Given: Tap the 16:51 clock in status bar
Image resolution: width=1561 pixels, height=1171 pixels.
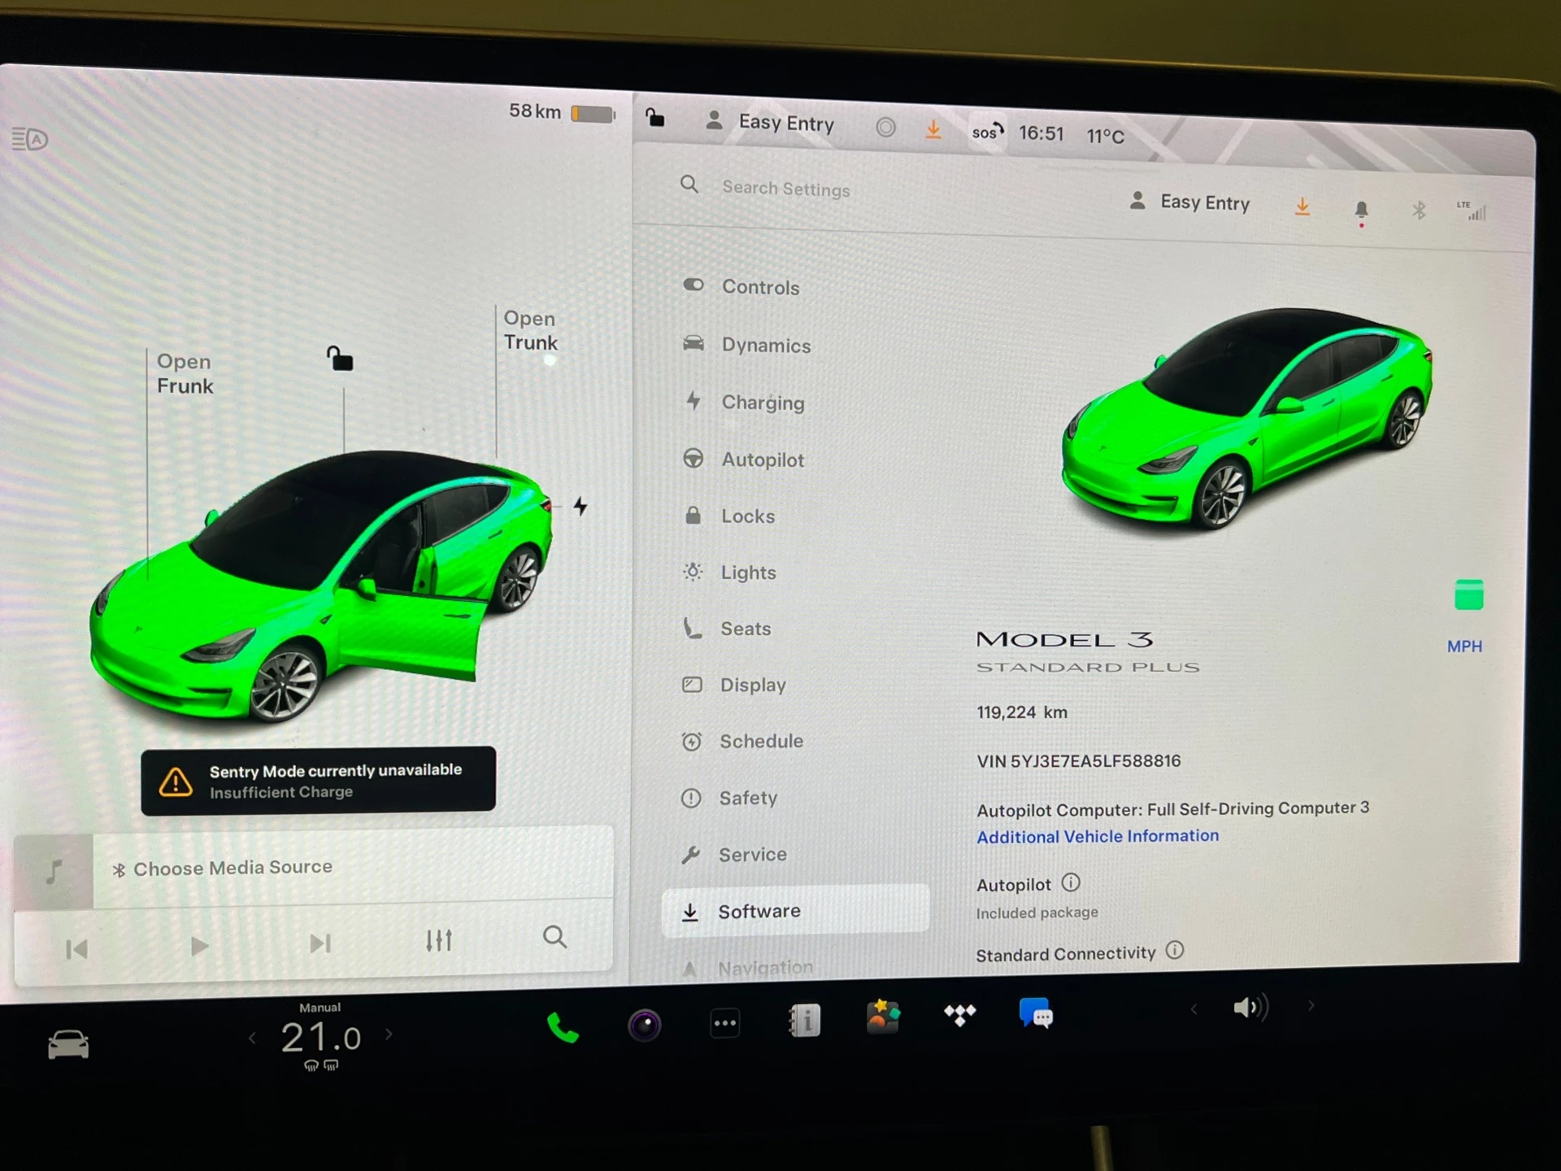Looking at the screenshot, I should click(x=1041, y=133).
